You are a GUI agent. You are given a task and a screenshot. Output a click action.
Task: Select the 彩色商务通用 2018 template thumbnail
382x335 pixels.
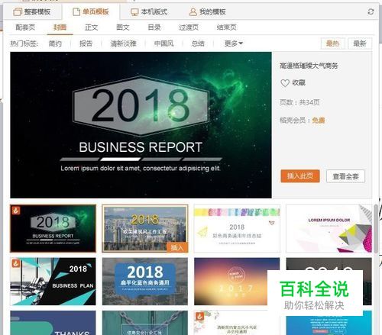coord(237,228)
